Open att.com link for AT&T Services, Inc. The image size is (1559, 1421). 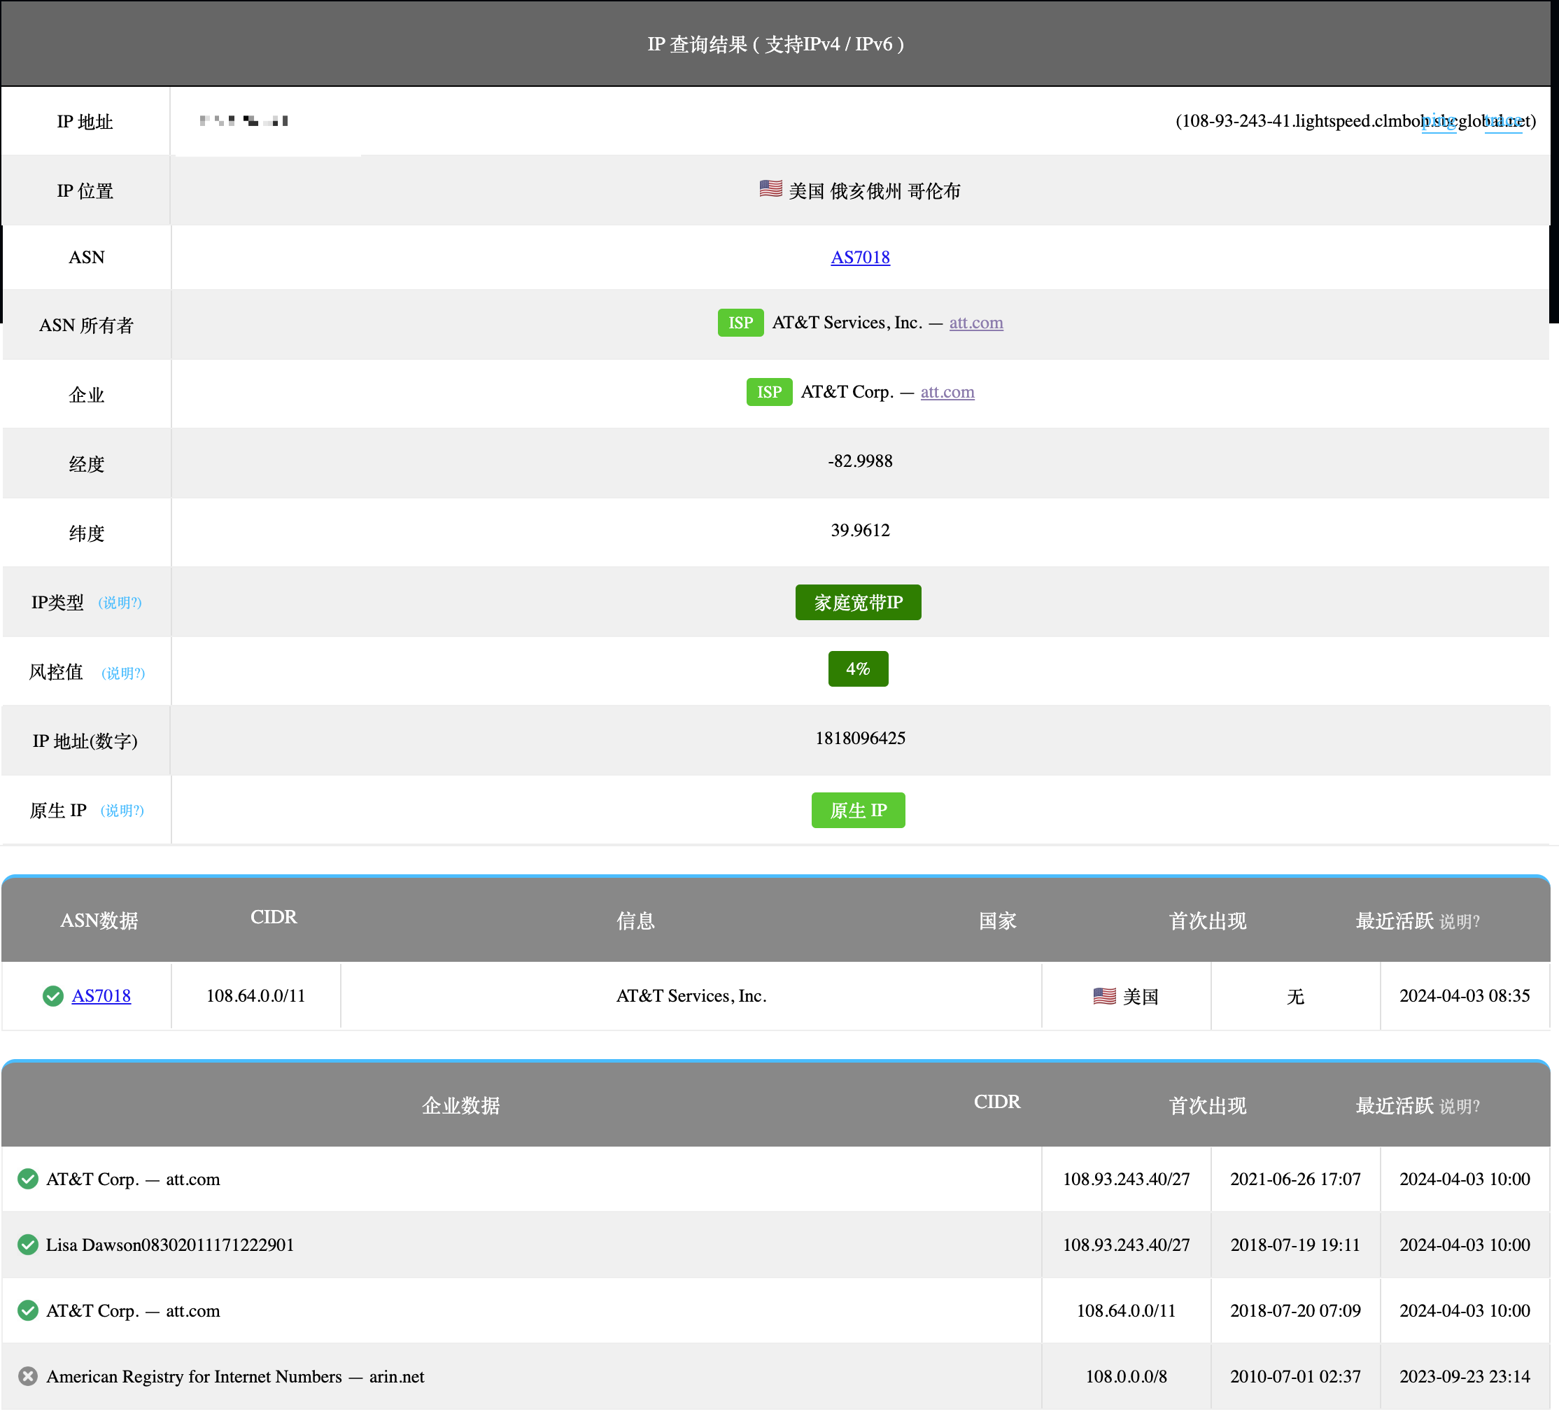click(976, 323)
